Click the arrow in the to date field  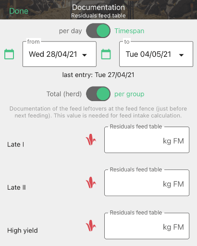pos(181,55)
